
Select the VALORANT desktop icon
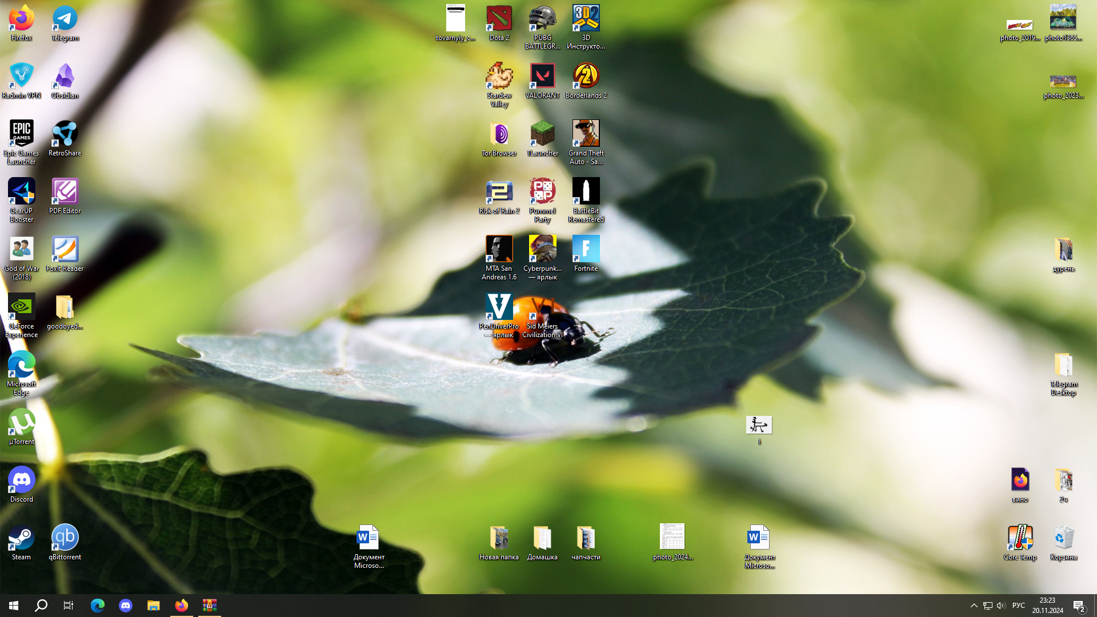tap(543, 81)
